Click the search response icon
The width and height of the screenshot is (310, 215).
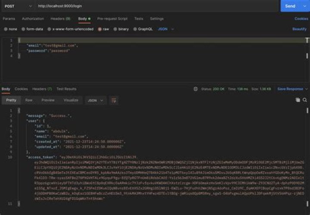[305, 100]
